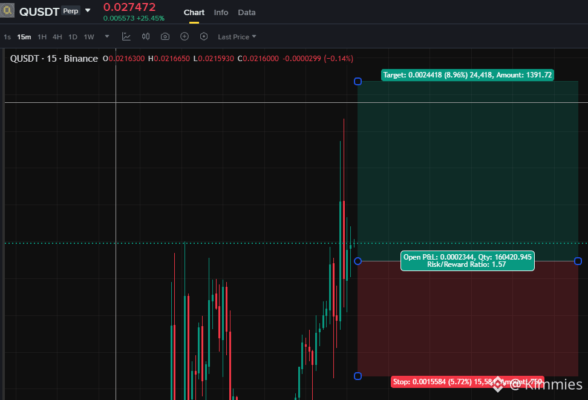Expand the QUSDT Perp symbol dropdown
Screen dimensions: 588x400
click(88, 10)
